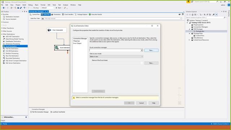Click the Save All toolbar icon
The image size is (231, 130).
pyautogui.click(x=21, y=8)
